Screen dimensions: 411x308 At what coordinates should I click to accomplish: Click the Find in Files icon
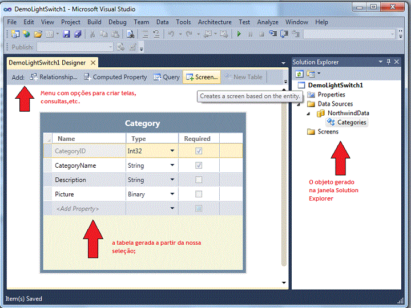130,34
